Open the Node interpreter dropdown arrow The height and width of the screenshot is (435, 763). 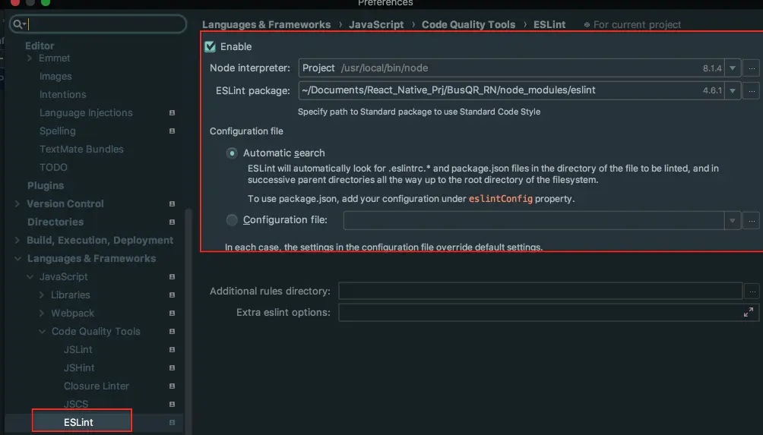click(x=733, y=68)
